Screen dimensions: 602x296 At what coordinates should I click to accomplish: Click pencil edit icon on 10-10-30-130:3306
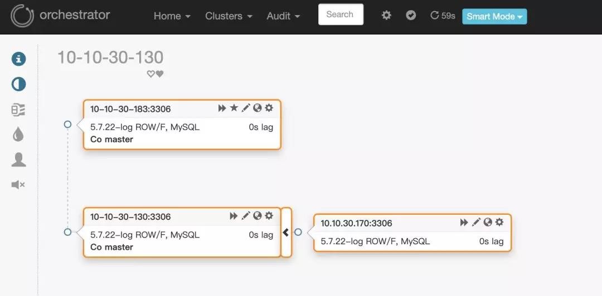pyautogui.click(x=246, y=216)
